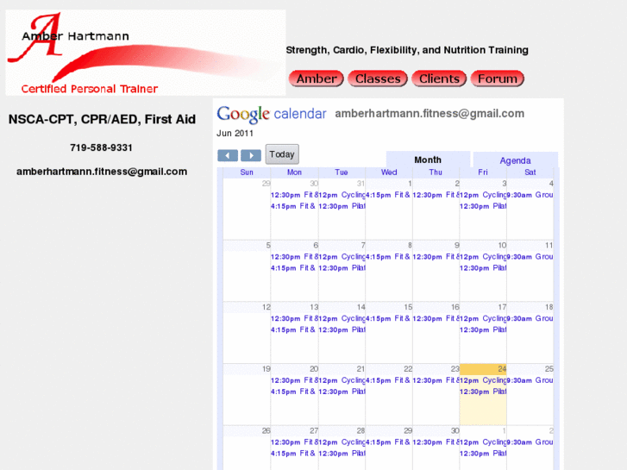
Task: Open June 13 12:30pm Fit event
Action: [x=294, y=318]
